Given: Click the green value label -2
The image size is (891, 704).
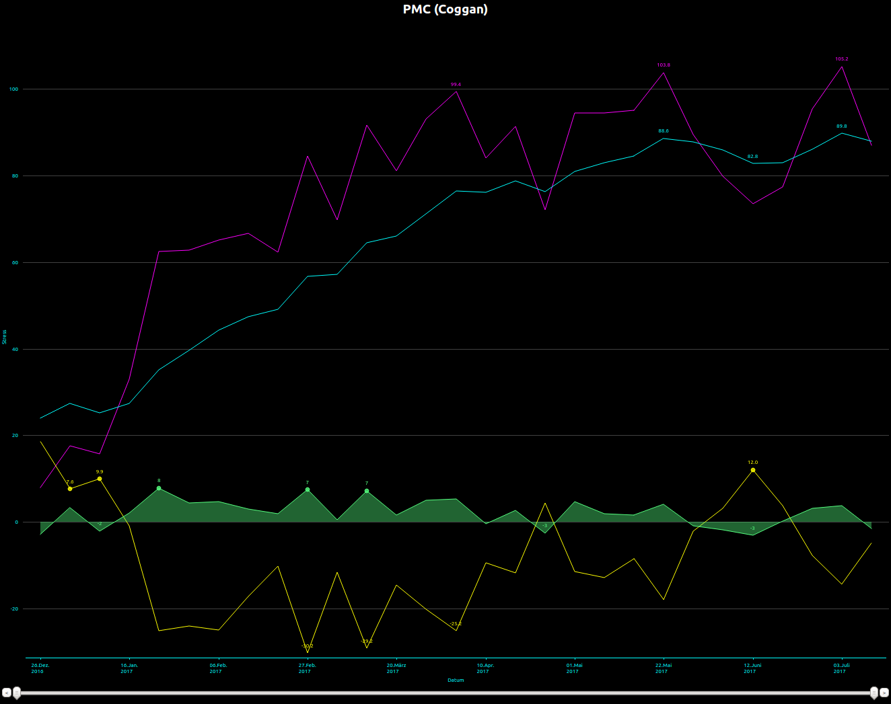Looking at the screenshot, I should pyautogui.click(x=100, y=524).
